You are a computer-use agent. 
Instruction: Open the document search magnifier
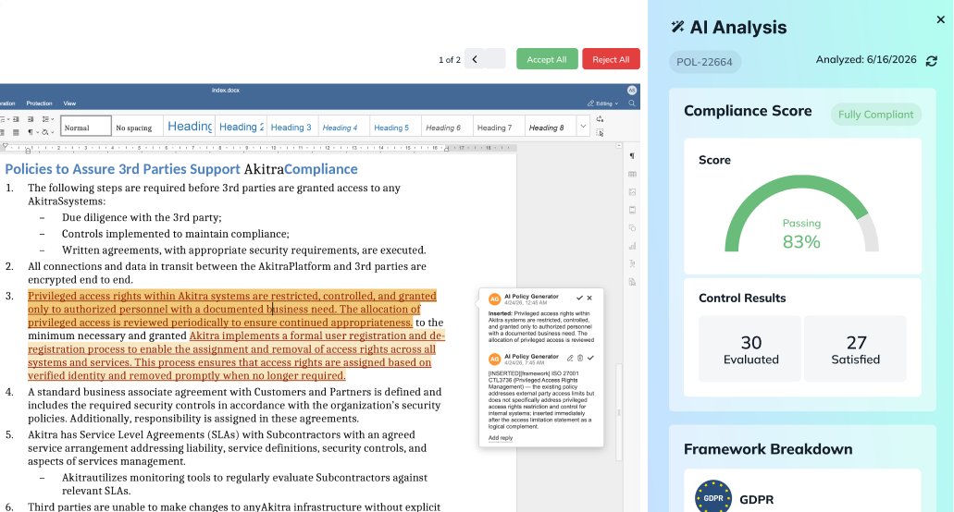632,104
